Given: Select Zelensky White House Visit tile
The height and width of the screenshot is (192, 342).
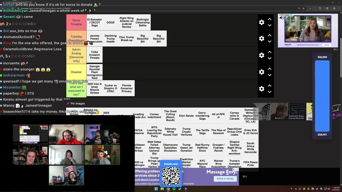Looking at the screenshot, I should pyautogui.click(x=170, y=132).
